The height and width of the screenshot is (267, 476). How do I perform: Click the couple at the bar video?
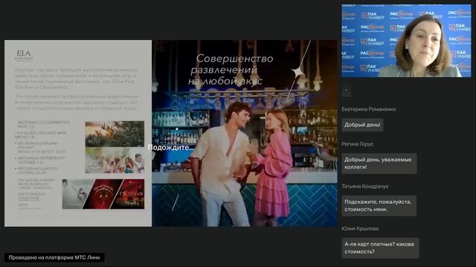coord(245,133)
